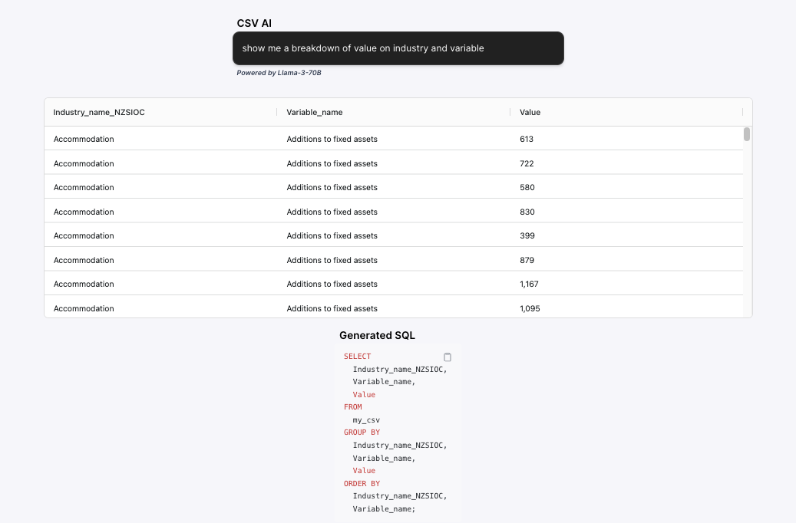Click the Value column header
The height and width of the screenshot is (523, 796).
click(530, 112)
